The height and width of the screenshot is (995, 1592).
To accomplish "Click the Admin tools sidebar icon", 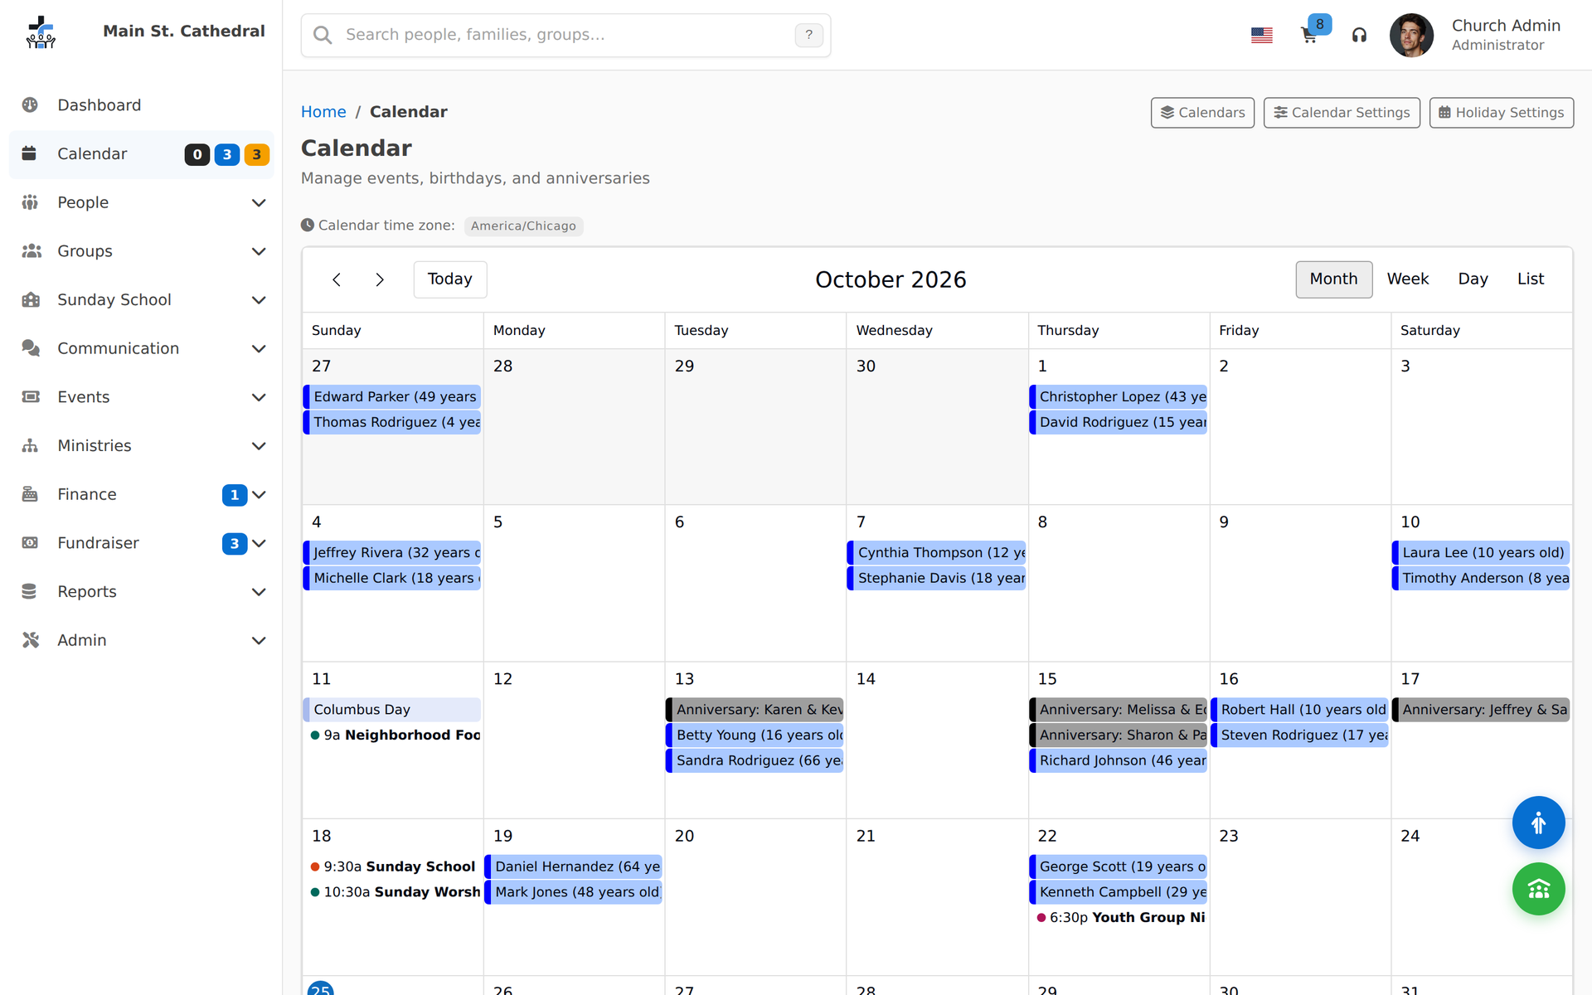I will click(31, 640).
